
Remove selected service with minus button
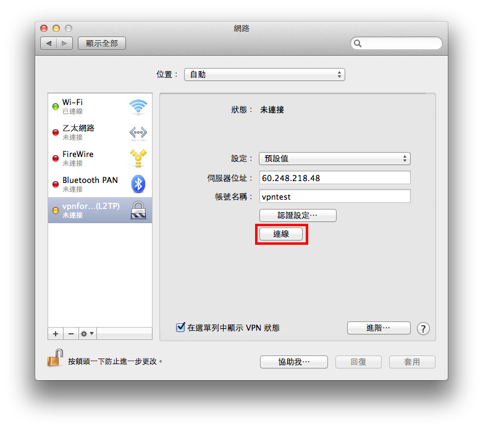(x=71, y=334)
